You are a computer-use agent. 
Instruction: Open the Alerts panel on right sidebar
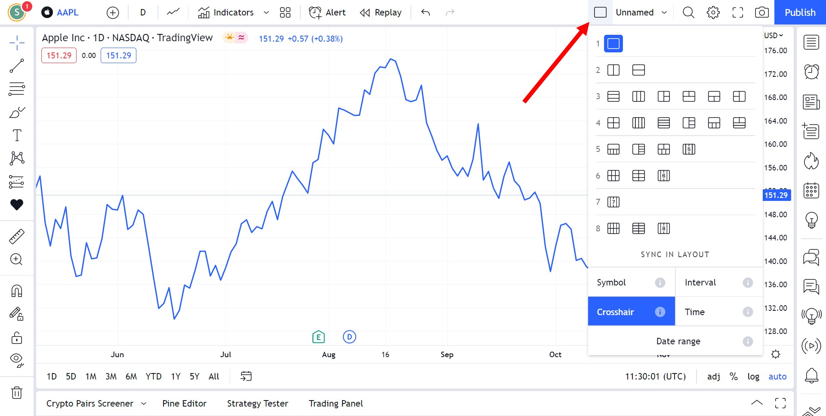coord(811,72)
